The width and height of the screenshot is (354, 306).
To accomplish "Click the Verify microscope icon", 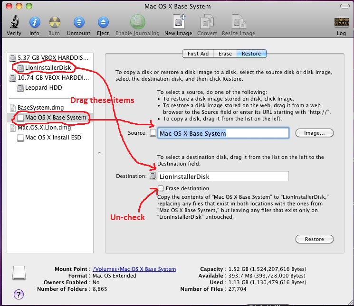I will (x=14, y=22).
